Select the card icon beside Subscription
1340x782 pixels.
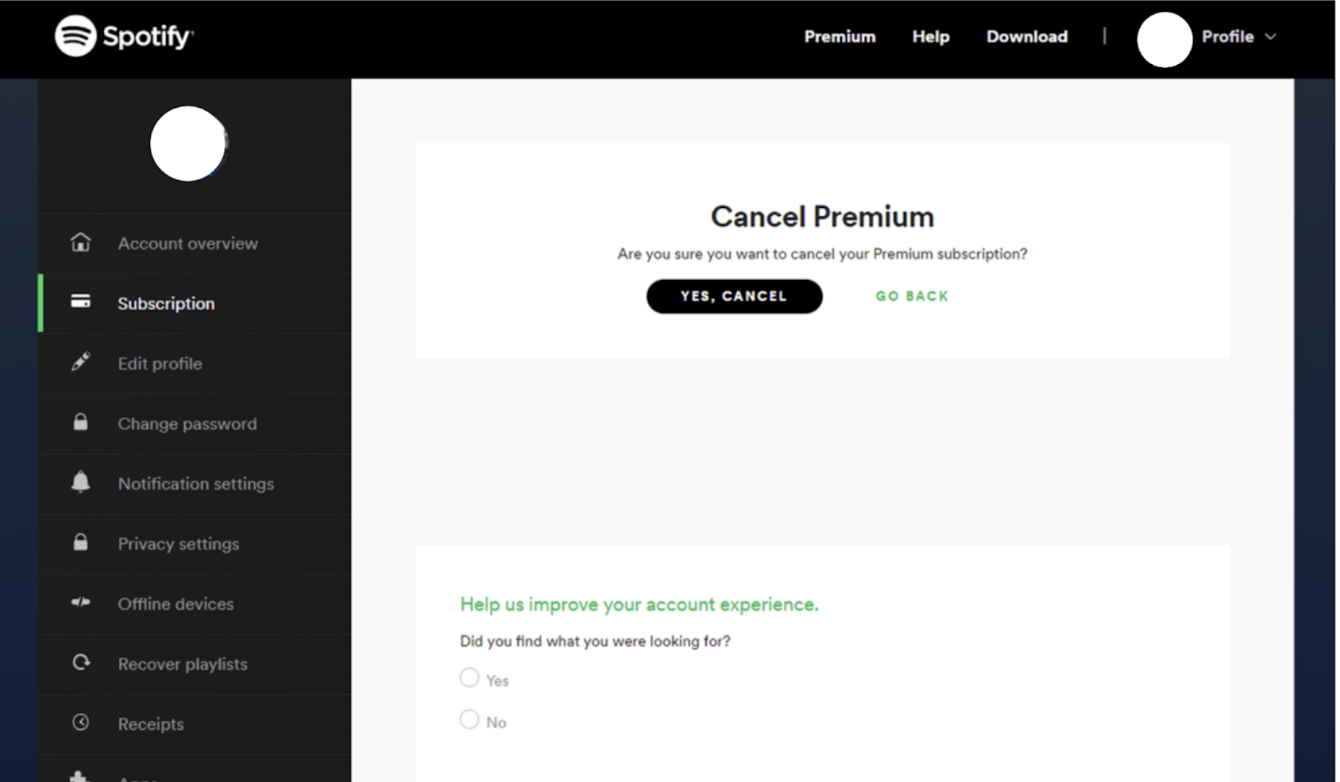(81, 302)
